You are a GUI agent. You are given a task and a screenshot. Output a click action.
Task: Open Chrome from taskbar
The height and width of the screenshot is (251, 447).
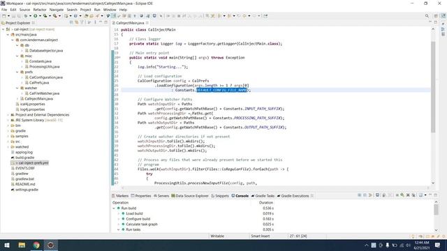tap(36, 245)
